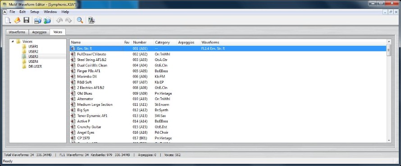Select the Marimba DX voice row
This screenshot has height=166, width=401.
pyautogui.click(x=228, y=77)
